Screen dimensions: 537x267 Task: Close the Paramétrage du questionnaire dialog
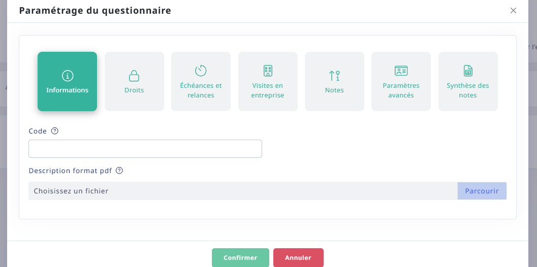pyautogui.click(x=513, y=11)
